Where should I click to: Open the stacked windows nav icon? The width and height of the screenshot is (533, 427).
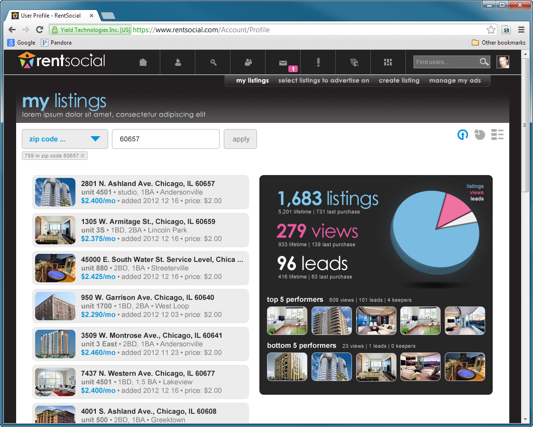(354, 62)
